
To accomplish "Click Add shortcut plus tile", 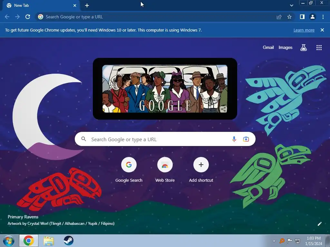I will 201,170.
